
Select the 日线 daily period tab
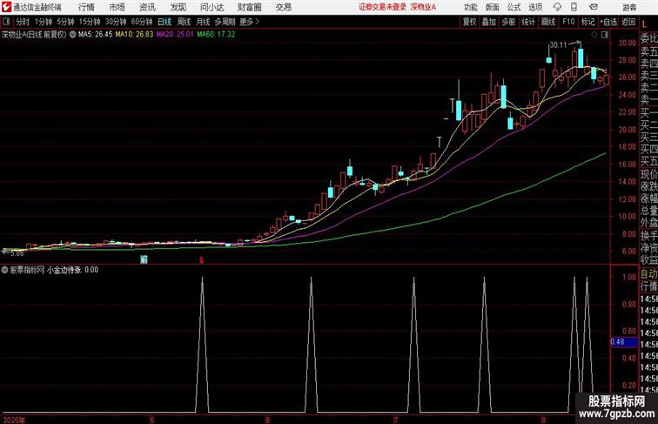164,22
